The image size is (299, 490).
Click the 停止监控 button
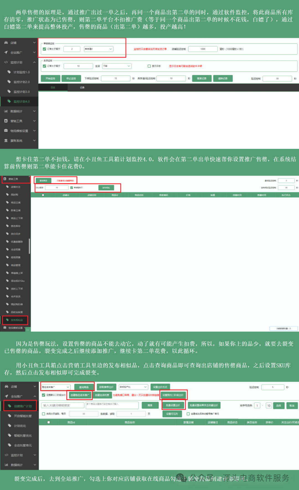[71, 78]
